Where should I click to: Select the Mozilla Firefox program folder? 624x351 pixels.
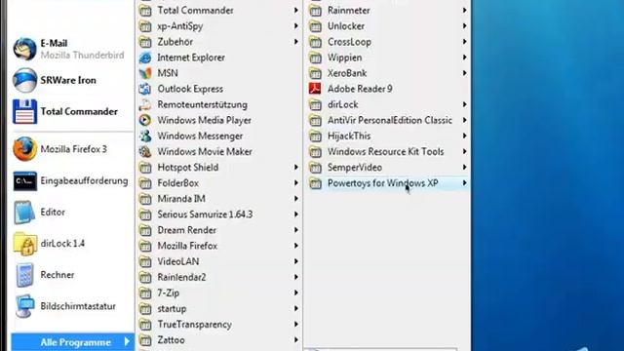[x=219, y=246]
